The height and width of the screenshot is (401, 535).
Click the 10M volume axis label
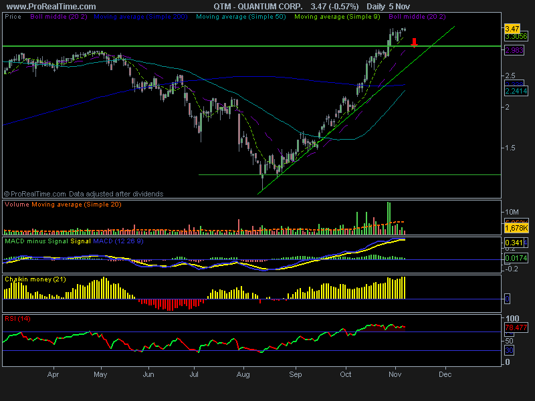[512, 212]
